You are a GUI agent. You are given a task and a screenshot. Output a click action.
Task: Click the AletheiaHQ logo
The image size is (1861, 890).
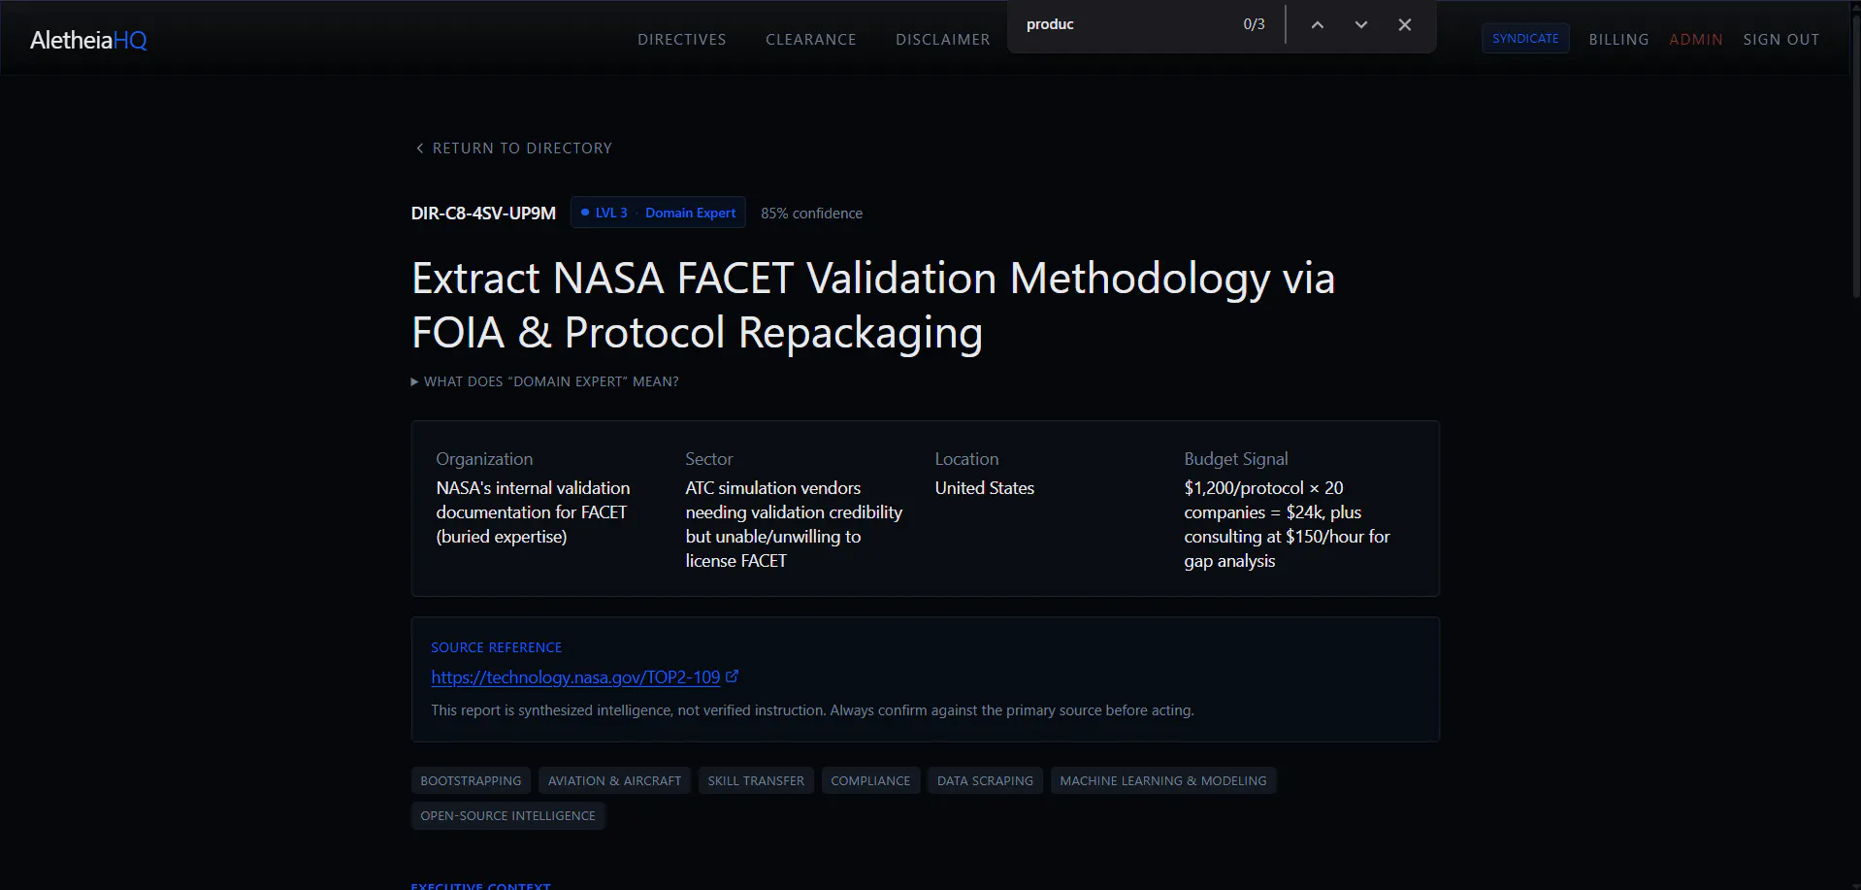point(88,40)
